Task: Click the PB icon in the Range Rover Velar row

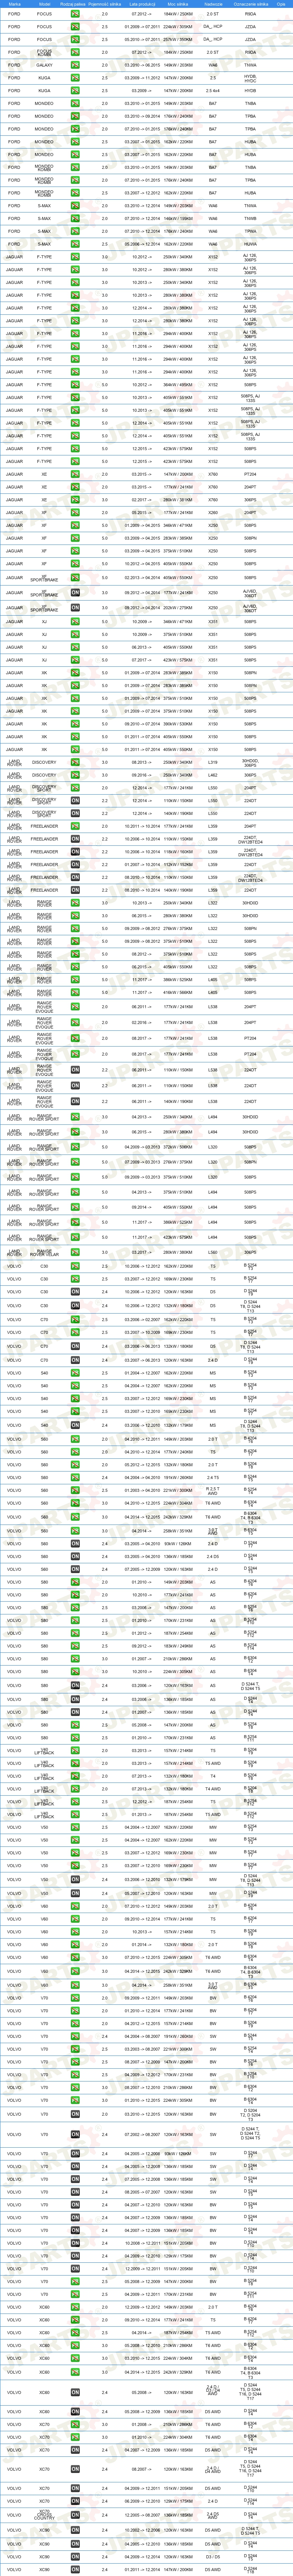Action: click(75, 1252)
